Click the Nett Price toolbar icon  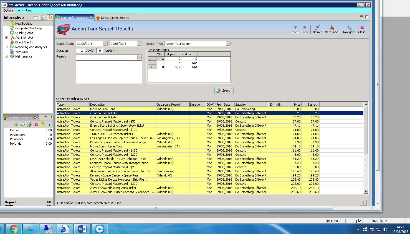click(x=331, y=29)
